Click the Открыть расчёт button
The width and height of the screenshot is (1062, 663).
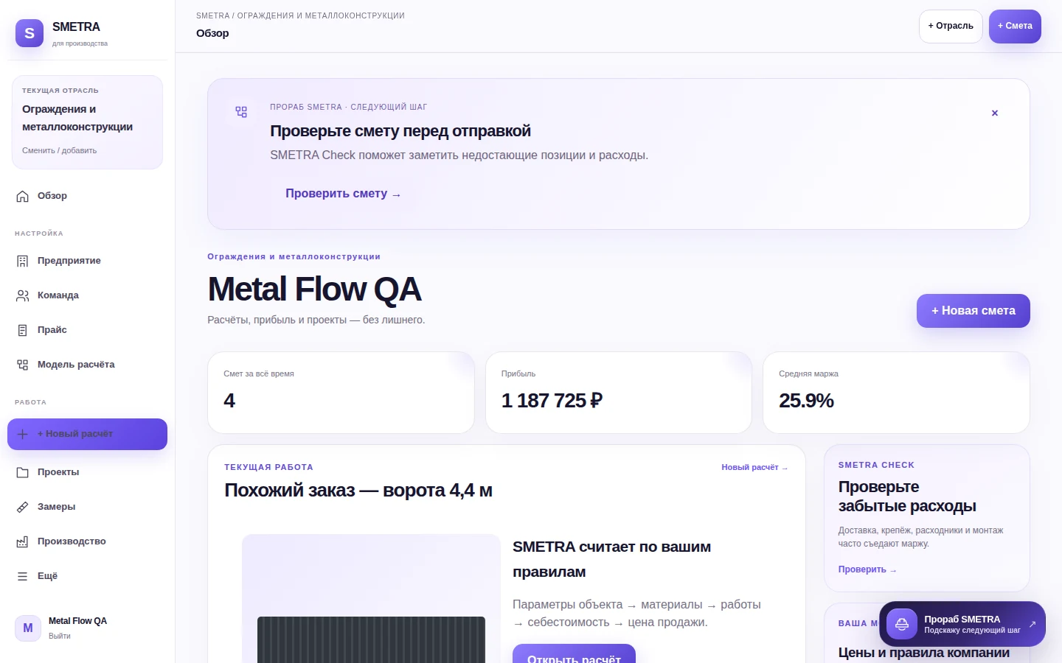click(x=574, y=654)
